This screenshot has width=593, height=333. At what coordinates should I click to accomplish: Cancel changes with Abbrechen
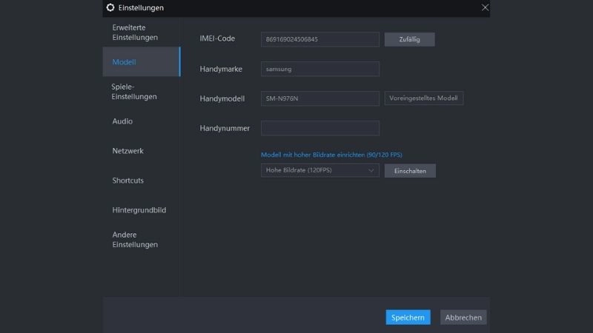[x=463, y=317]
